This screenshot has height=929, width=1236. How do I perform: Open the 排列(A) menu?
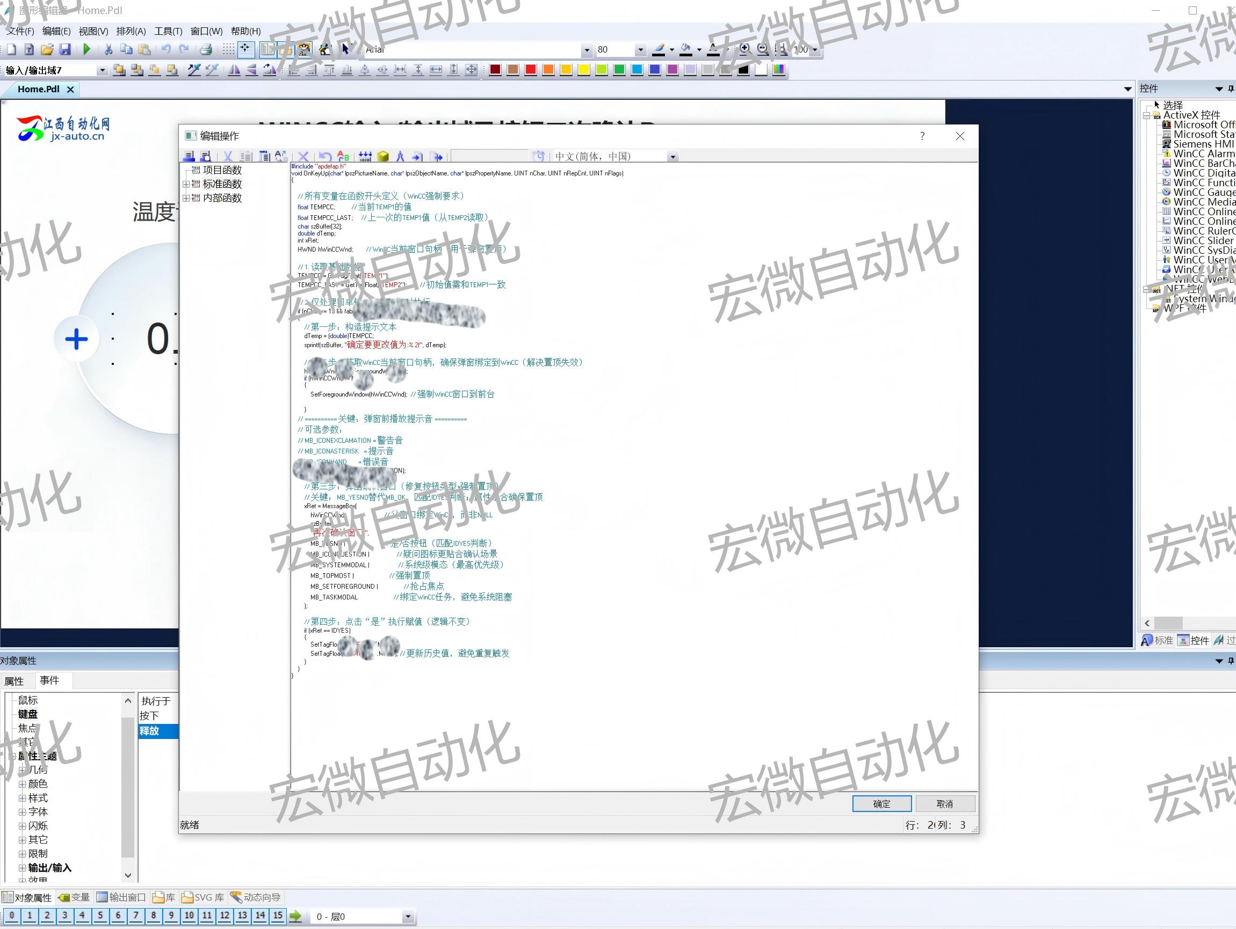click(x=131, y=31)
